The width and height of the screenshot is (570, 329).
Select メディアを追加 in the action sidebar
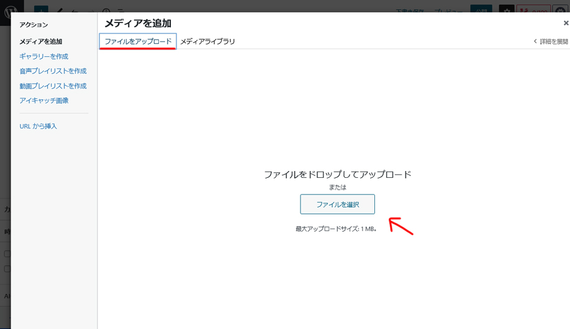coord(40,42)
